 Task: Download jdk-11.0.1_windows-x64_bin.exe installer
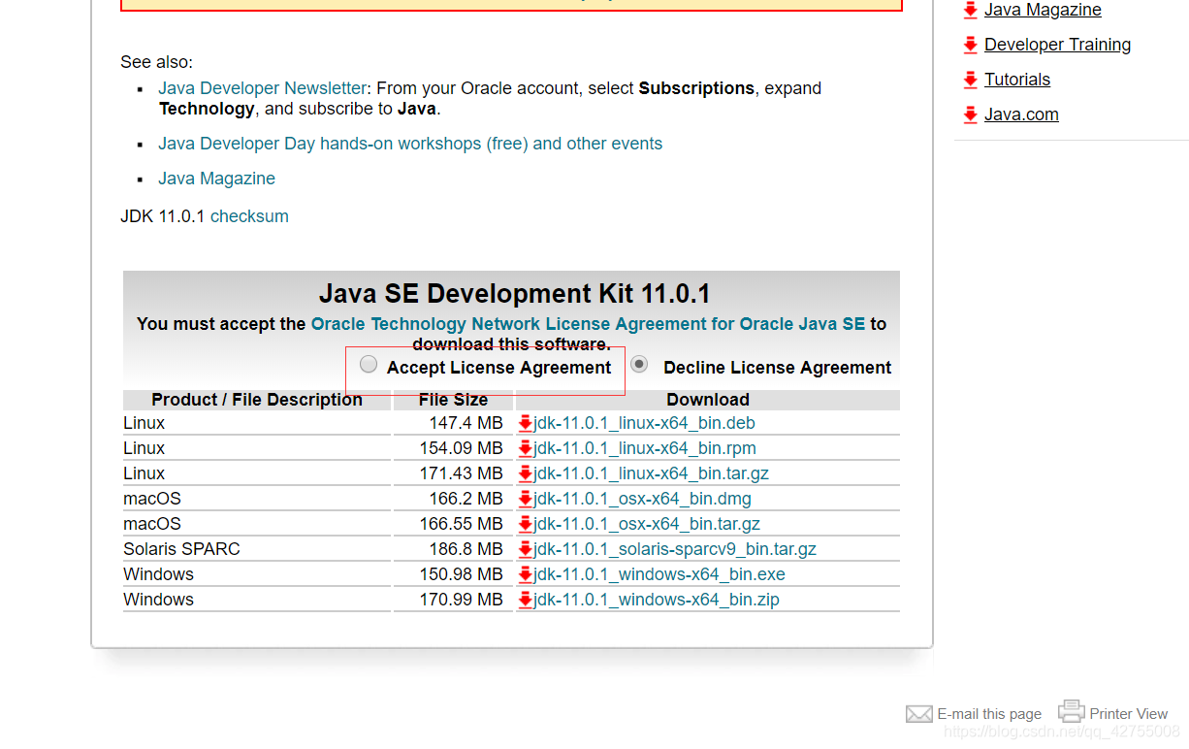click(x=659, y=574)
